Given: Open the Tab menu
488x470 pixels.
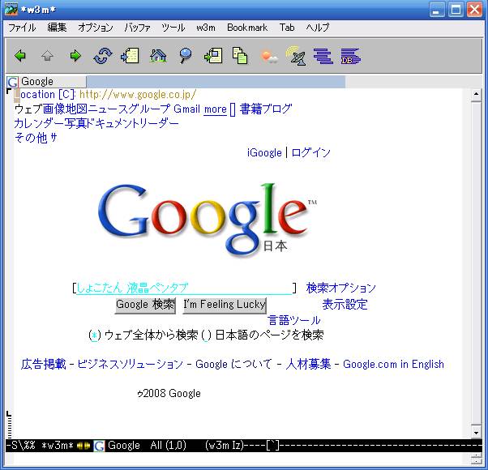Looking at the screenshot, I should [x=287, y=28].
